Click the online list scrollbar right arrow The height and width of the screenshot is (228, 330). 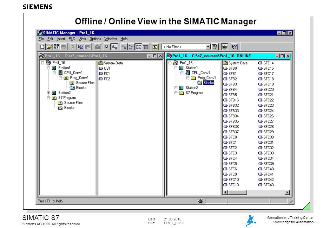[x=287, y=192]
